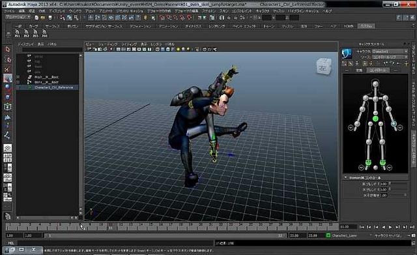The image size is (417, 255).
Task: Collapse the HumanIK Controls section
Action: [346, 177]
